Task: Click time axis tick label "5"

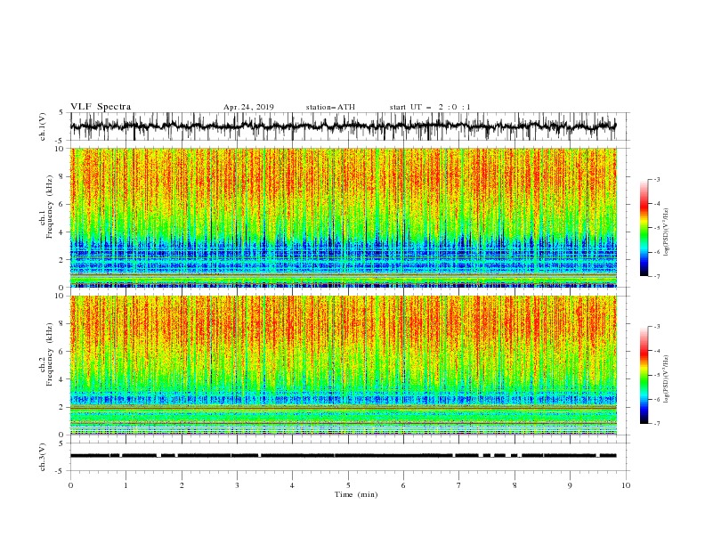Action: 348,485
